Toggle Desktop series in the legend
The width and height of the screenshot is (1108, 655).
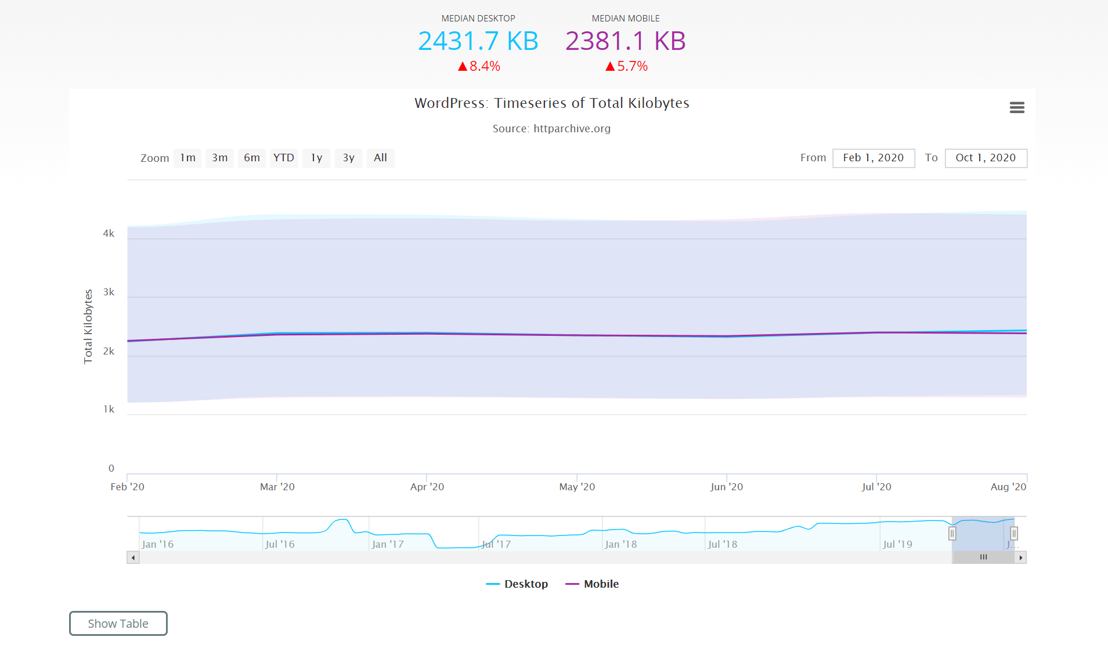517,584
